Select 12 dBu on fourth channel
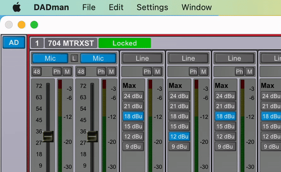Screen dimensions: 281x172 [x=179, y=136]
